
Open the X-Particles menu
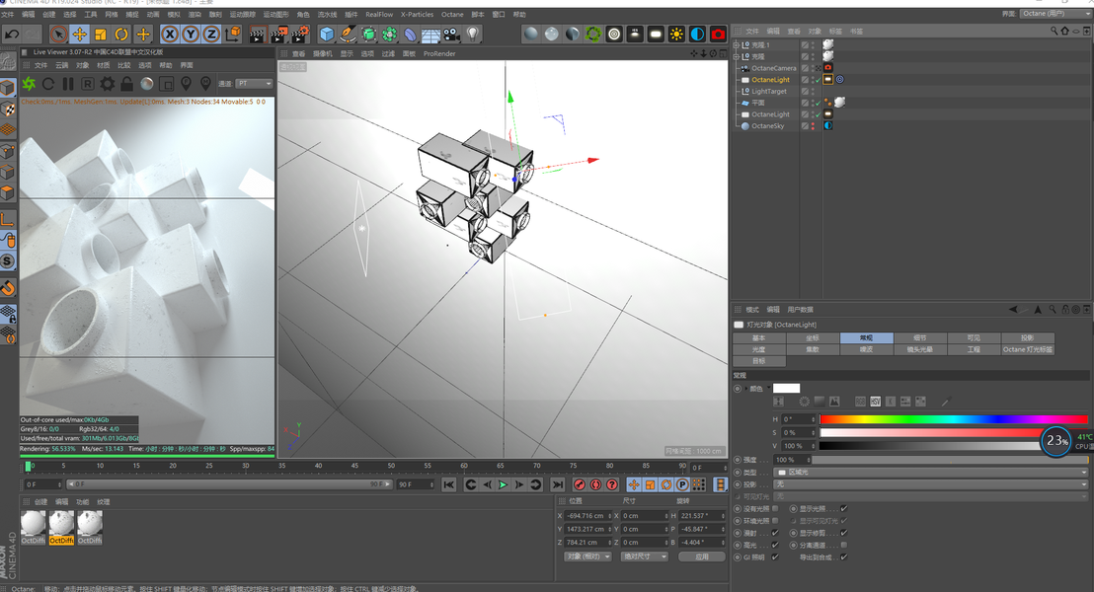(417, 14)
